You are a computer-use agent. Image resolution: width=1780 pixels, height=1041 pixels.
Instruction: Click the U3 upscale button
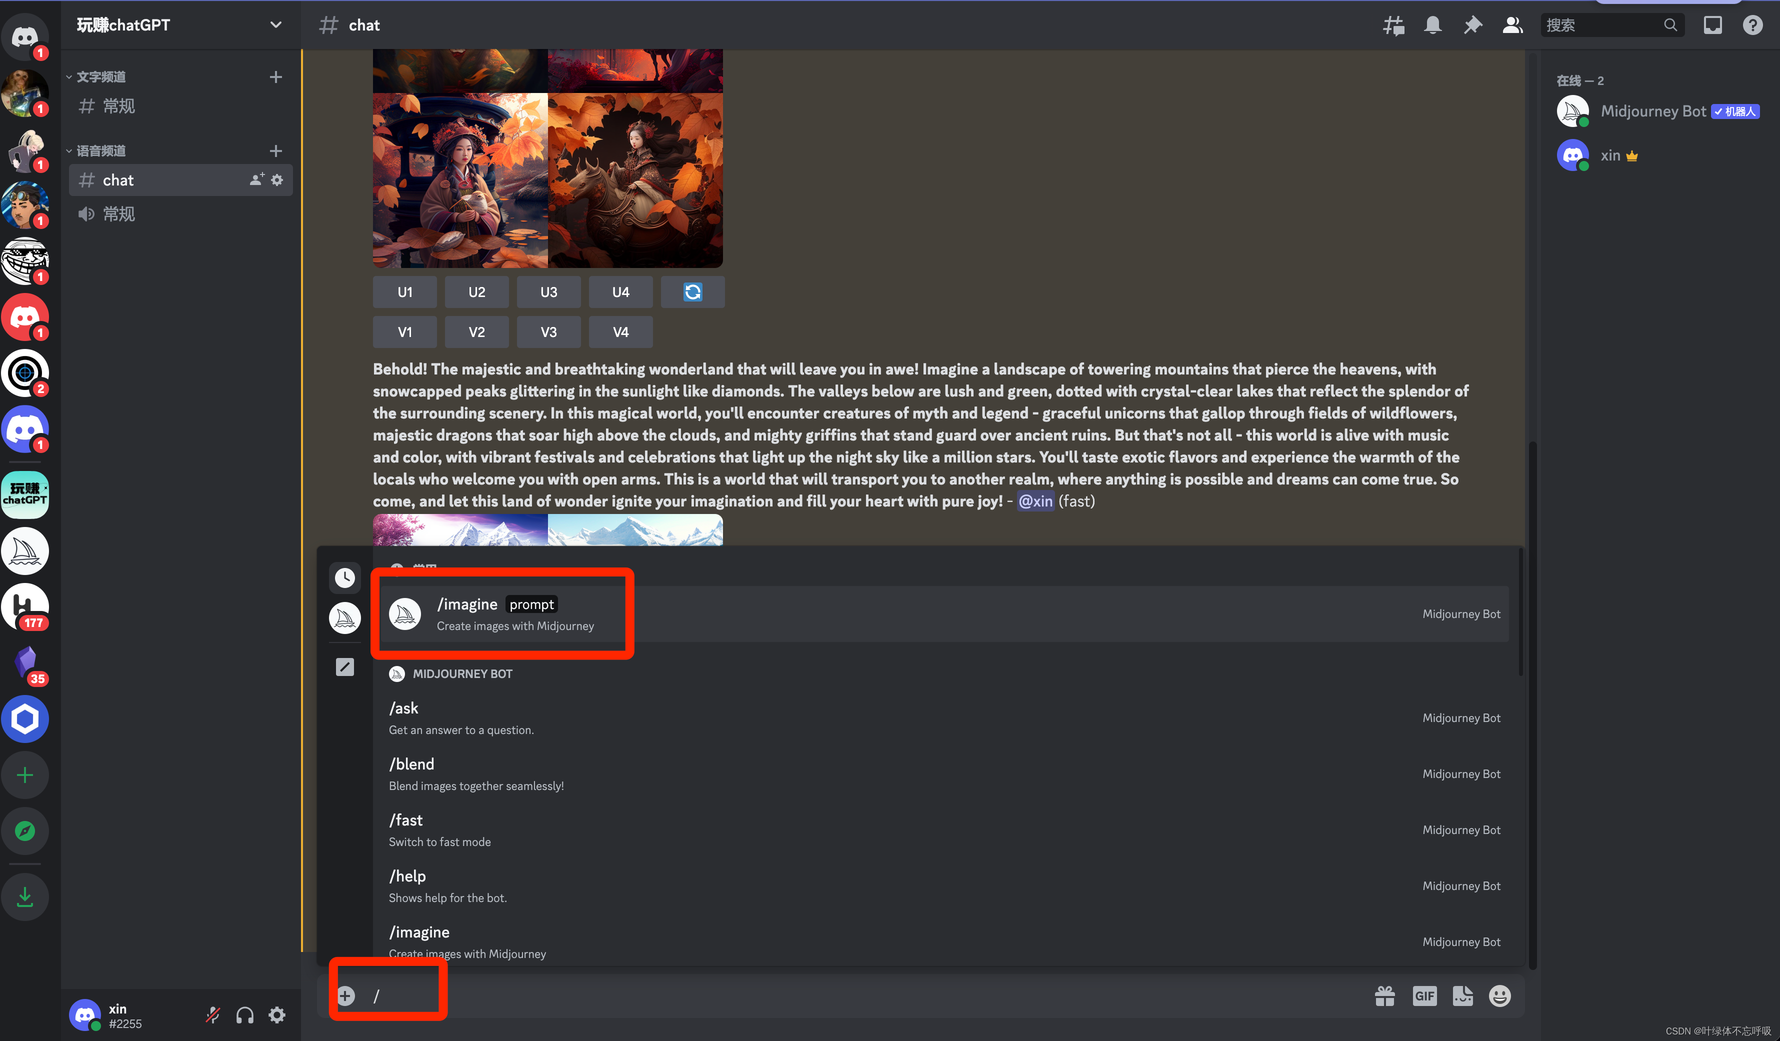point(548,291)
